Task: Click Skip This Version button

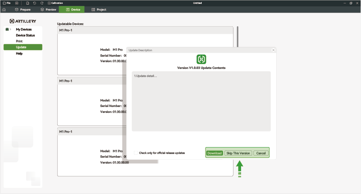Action: pos(238,153)
